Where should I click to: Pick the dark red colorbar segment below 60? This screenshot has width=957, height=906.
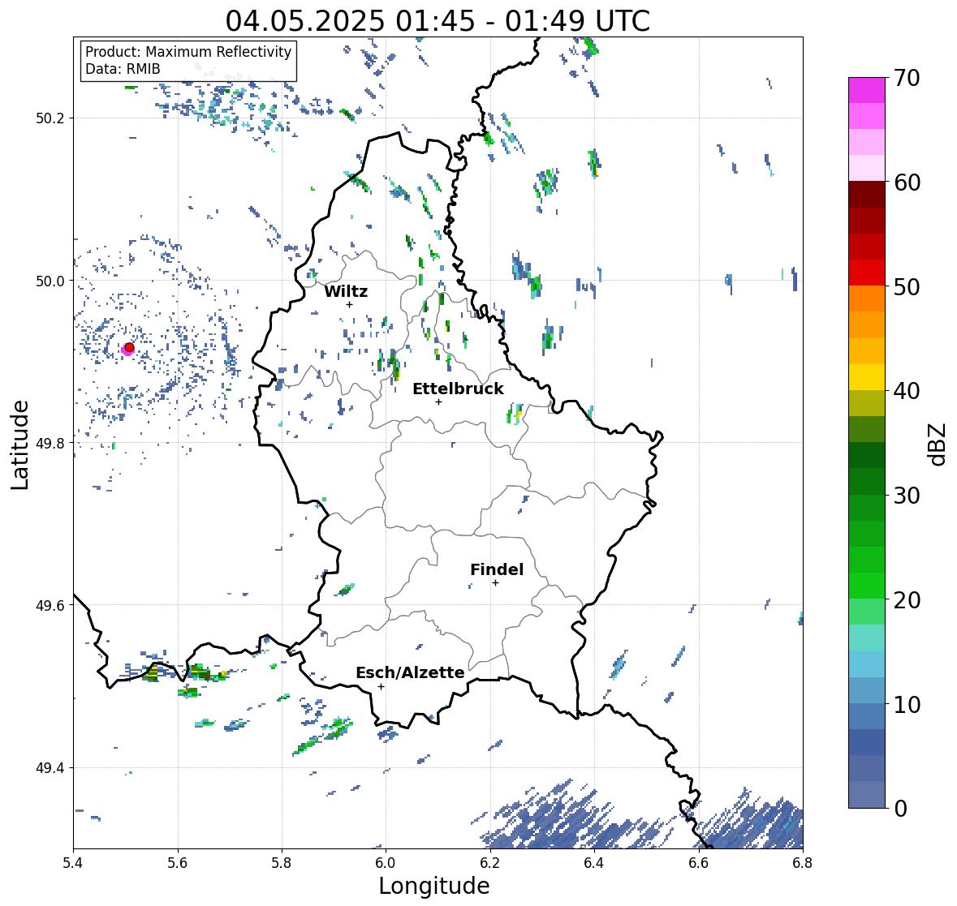[867, 195]
